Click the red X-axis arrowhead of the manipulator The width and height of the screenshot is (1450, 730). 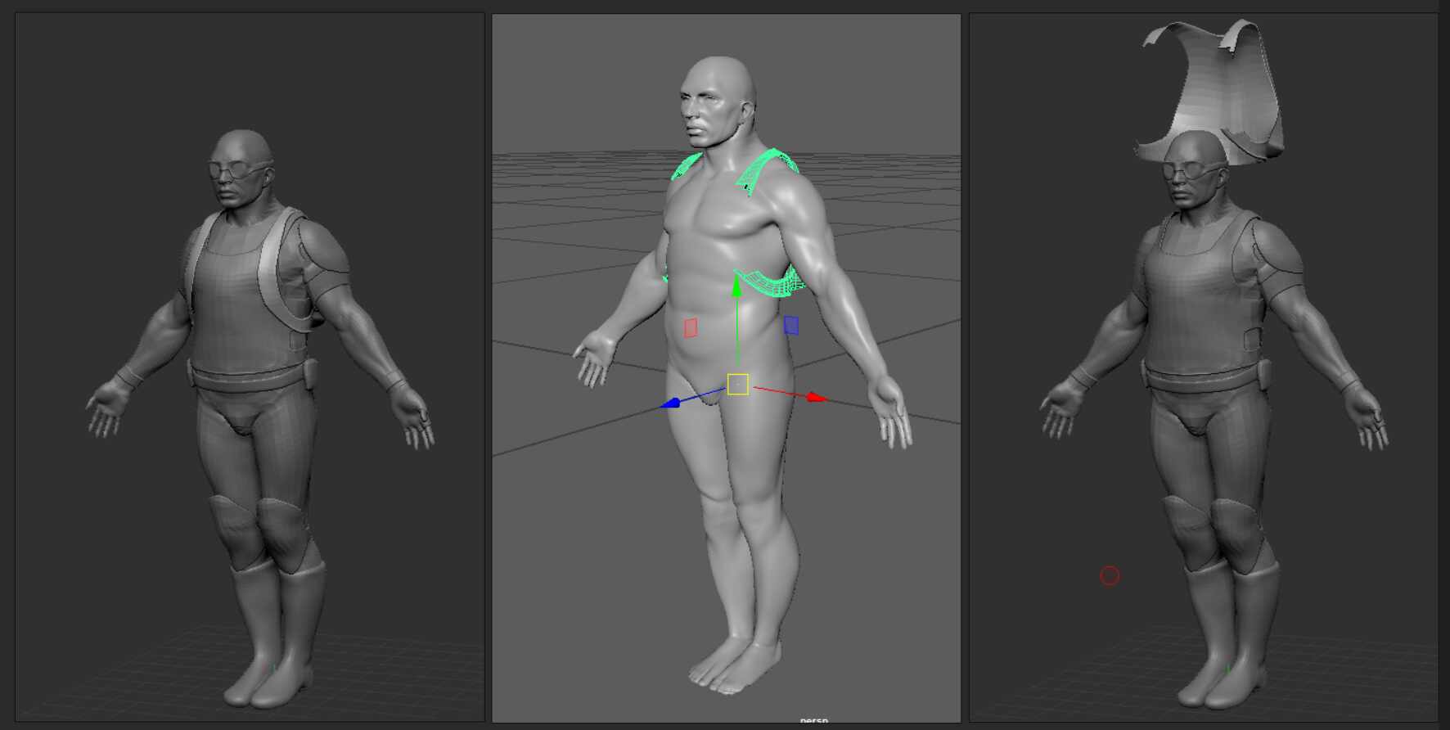[817, 398]
